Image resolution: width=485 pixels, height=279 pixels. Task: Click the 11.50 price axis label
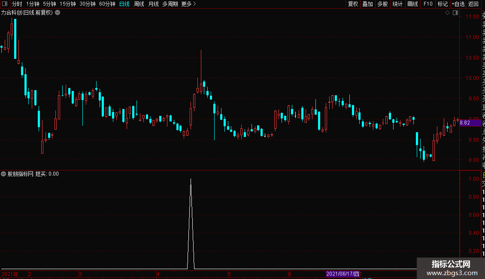[x=472, y=17]
